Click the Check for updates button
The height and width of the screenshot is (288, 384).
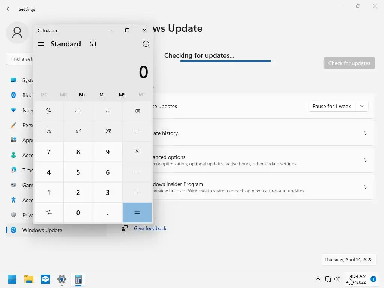click(x=349, y=63)
